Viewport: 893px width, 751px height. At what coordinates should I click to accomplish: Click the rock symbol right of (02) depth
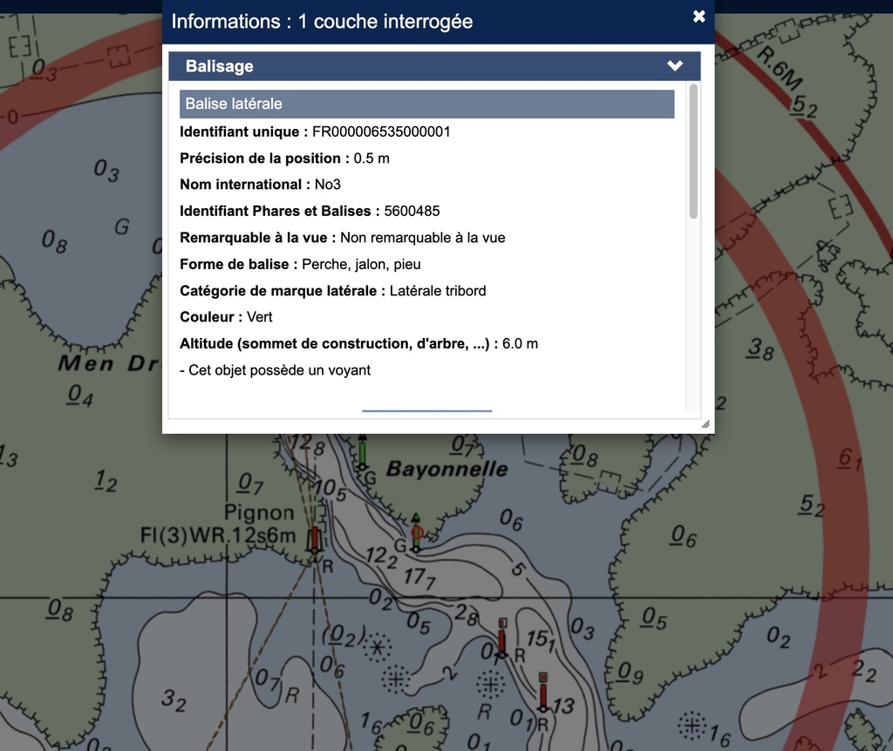tap(378, 647)
